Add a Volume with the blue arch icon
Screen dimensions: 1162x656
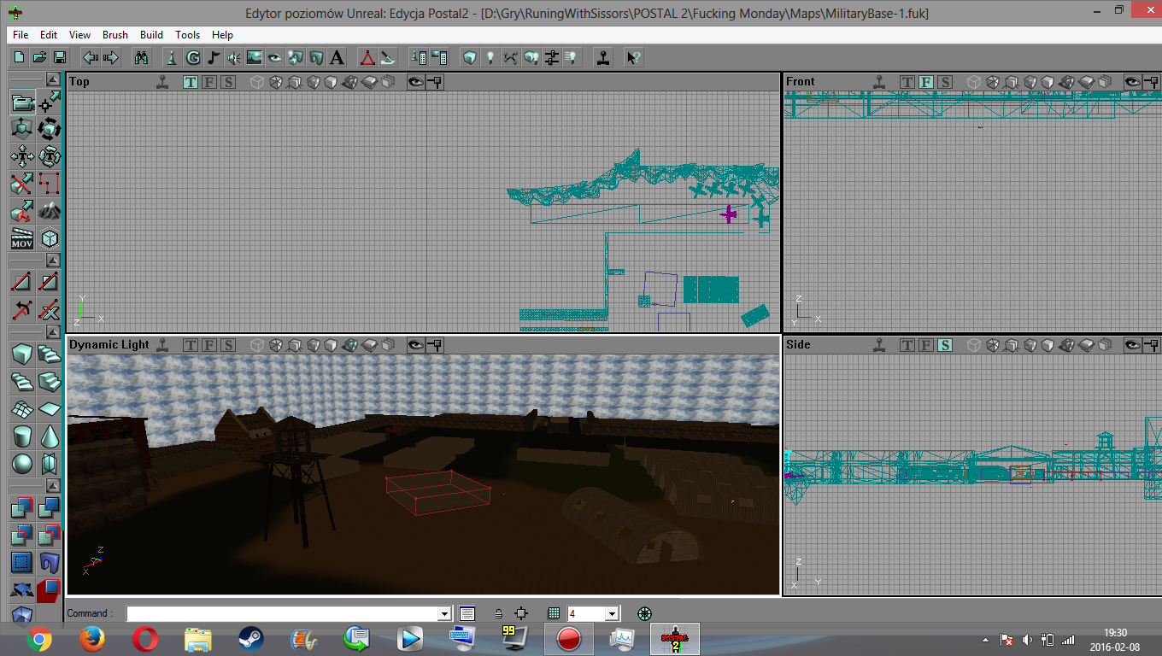click(50, 563)
